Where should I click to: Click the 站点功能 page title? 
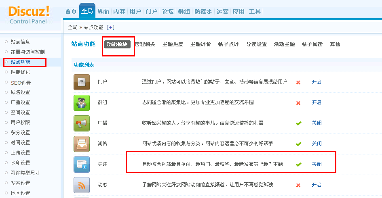click(x=83, y=44)
